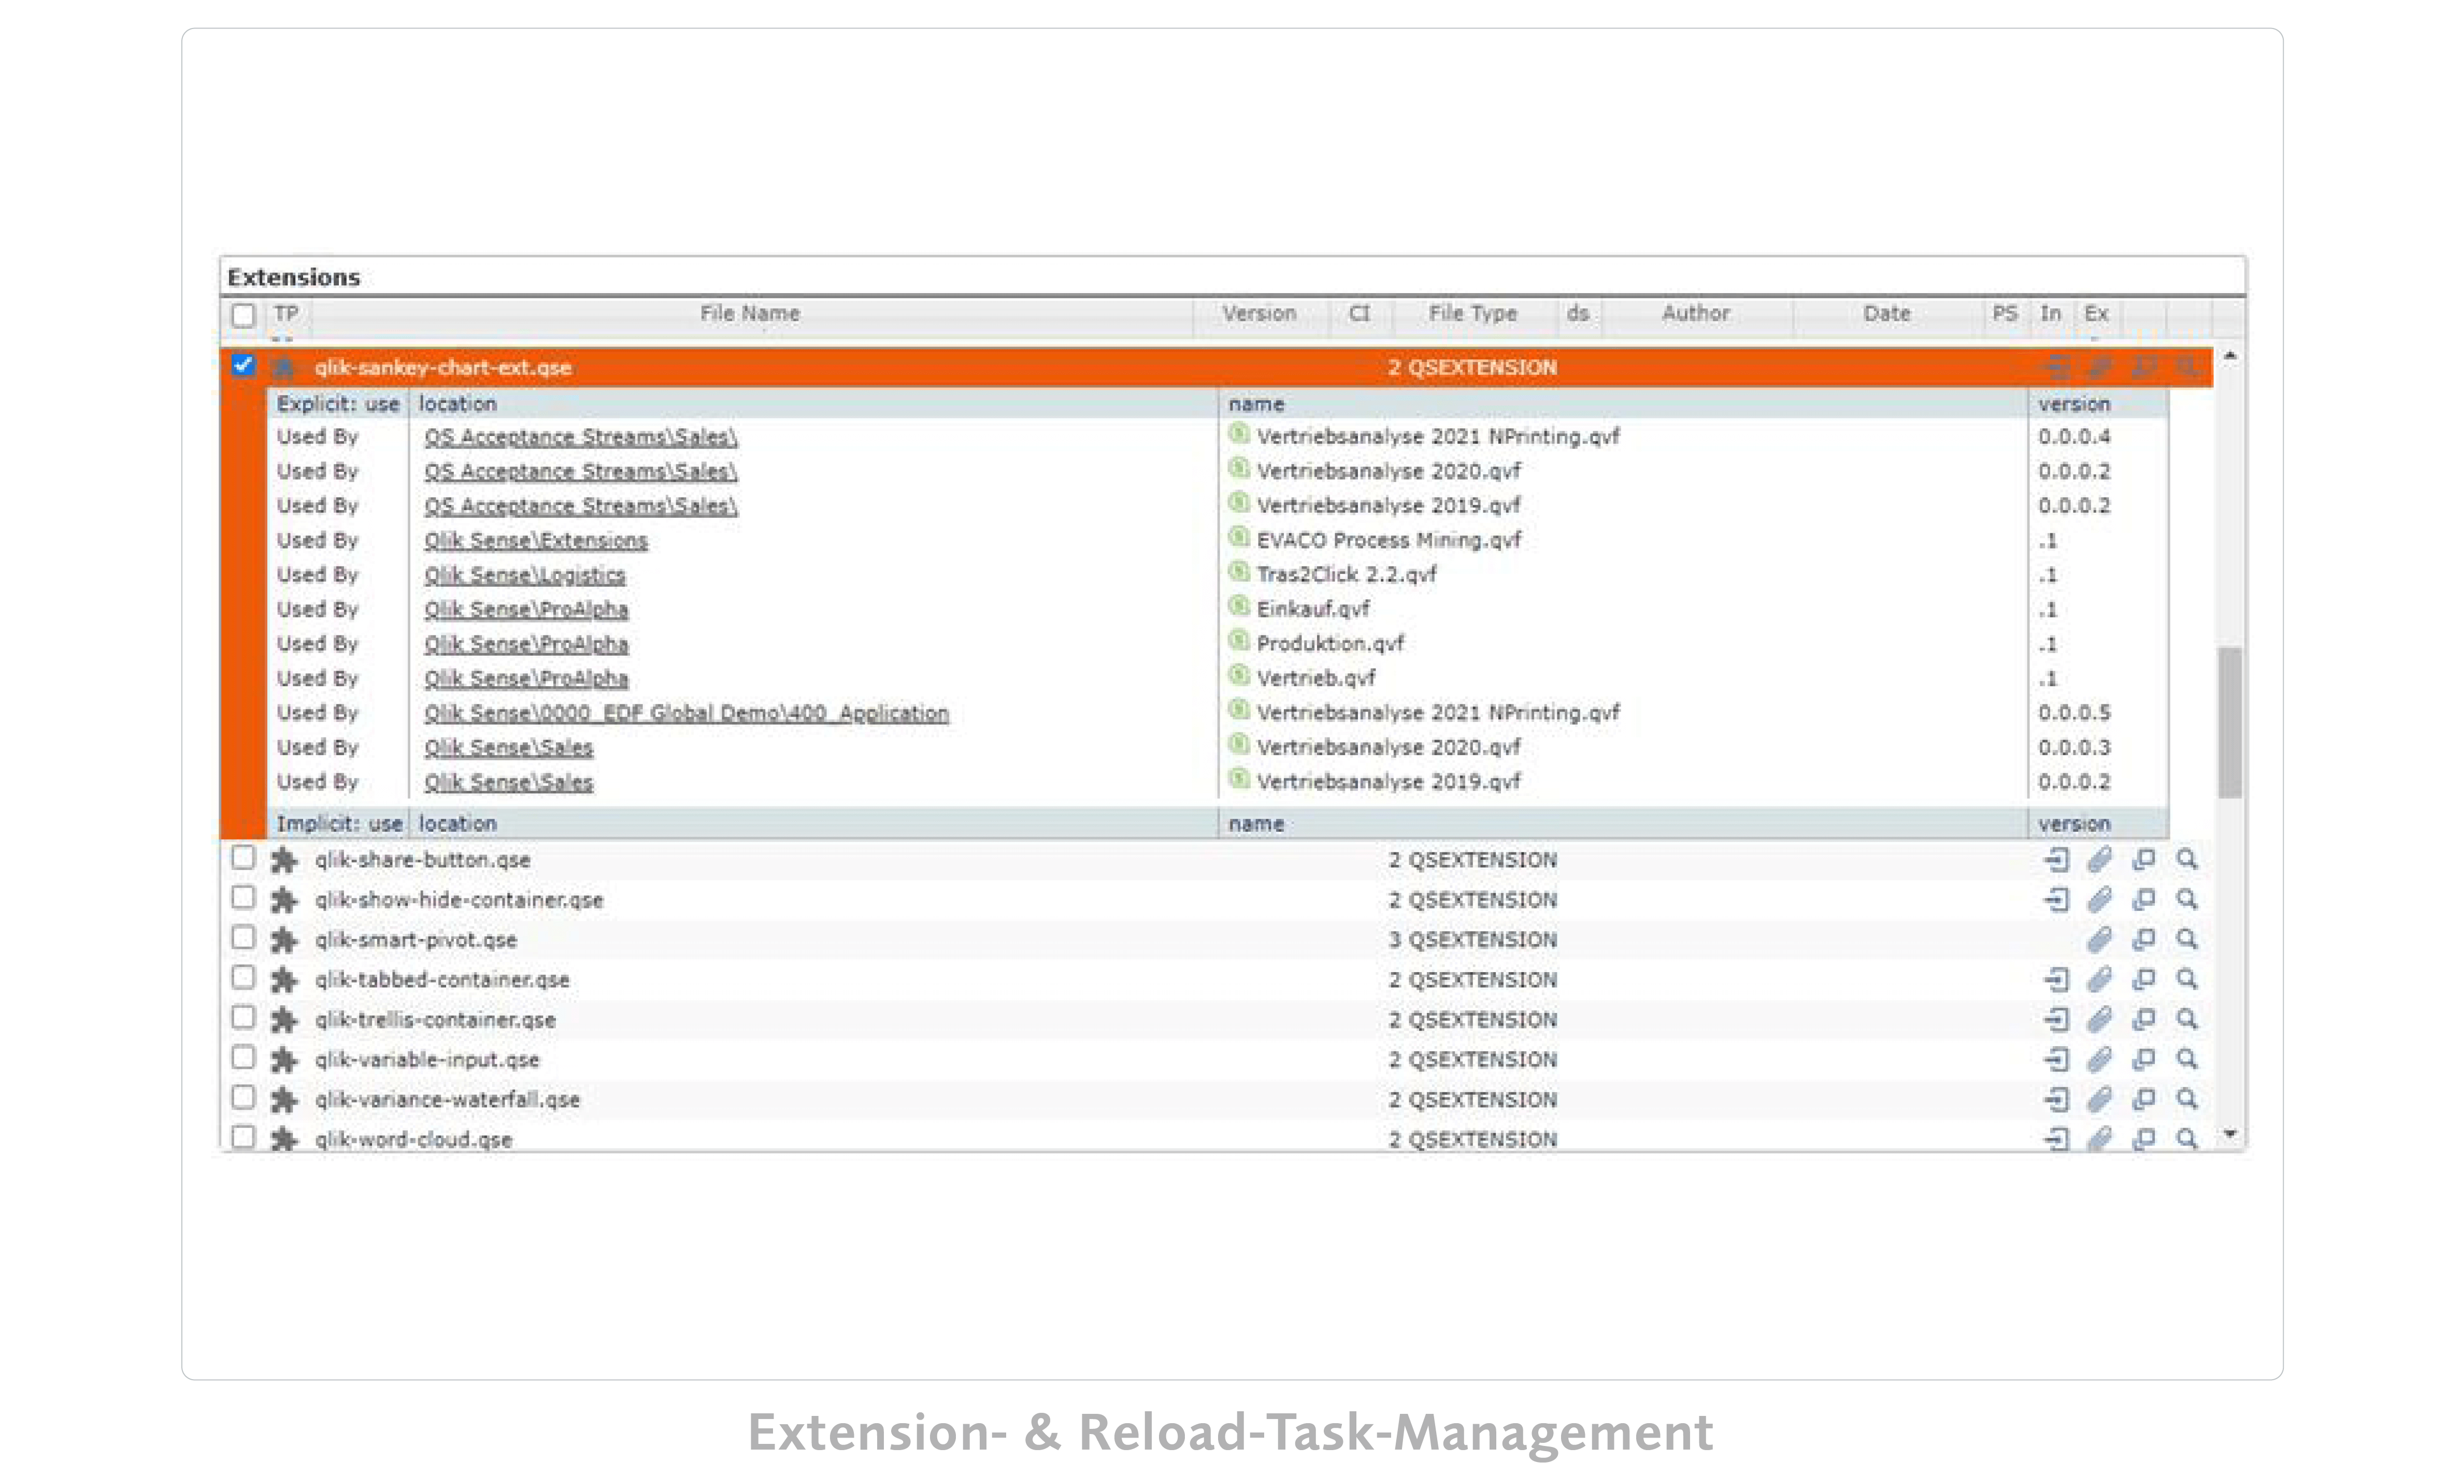The image size is (2461, 1476).
Task: Open the Qlik Sense\Extensions location link
Action: point(536,541)
